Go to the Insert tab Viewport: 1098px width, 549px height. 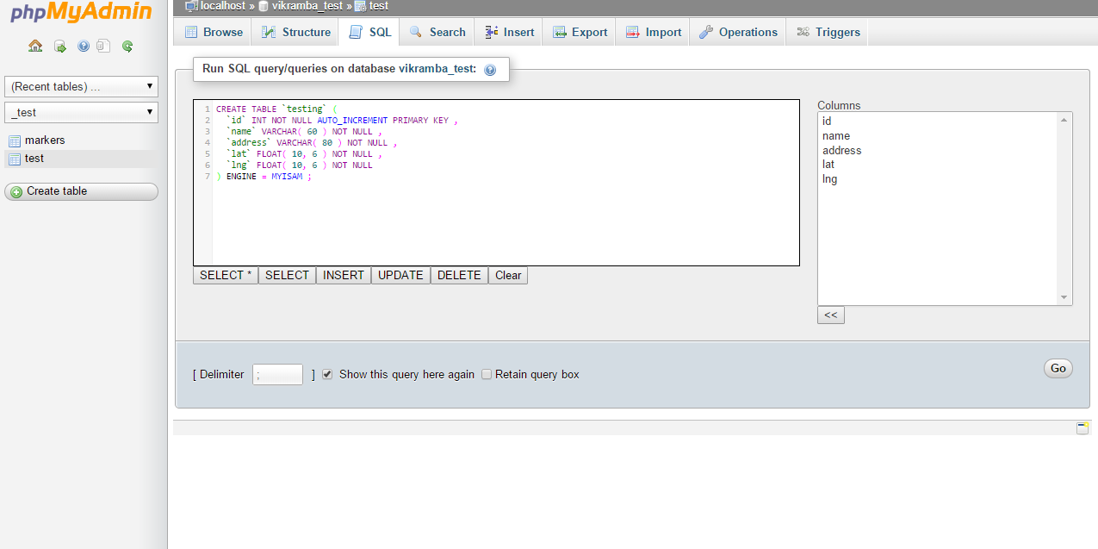click(x=509, y=32)
